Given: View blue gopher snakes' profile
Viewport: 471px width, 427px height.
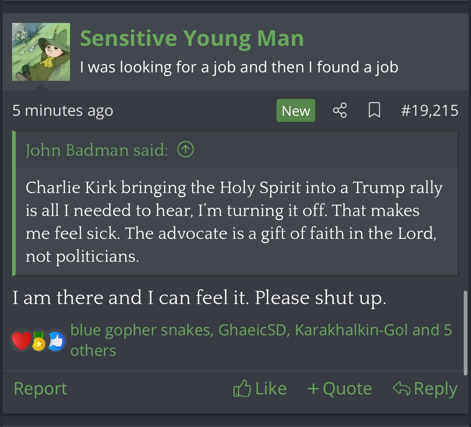Looking at the screenshot, I should coord(141,330).
